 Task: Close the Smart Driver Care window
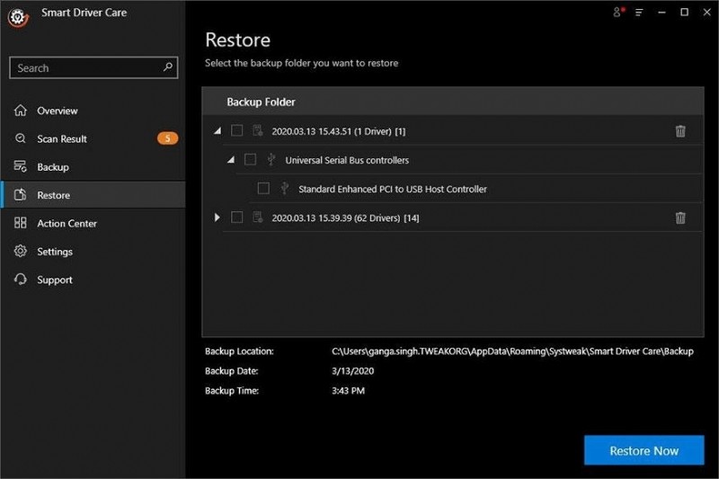pos(707,13)
